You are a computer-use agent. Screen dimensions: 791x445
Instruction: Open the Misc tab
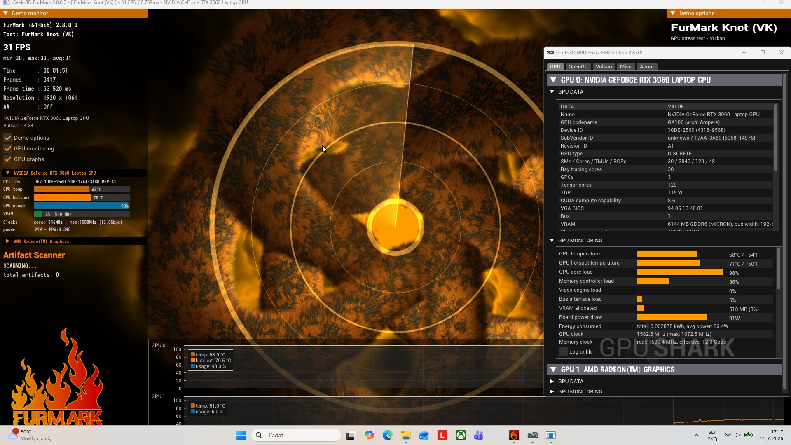[626, 67]
